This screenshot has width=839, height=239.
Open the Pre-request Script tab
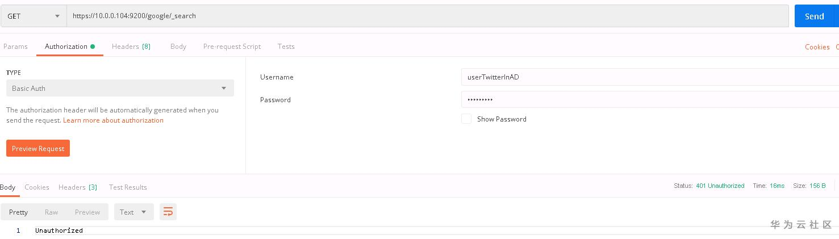pyautogui.click(x=232, y=47)
